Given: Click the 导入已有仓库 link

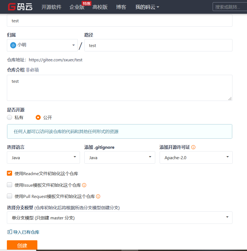Looking at the screenshot, I should point(26,232).
